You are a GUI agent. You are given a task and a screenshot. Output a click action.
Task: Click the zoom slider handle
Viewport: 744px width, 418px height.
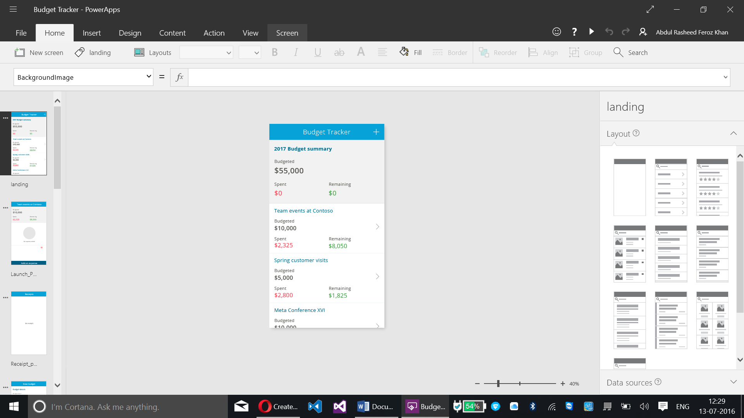[498, 384]
